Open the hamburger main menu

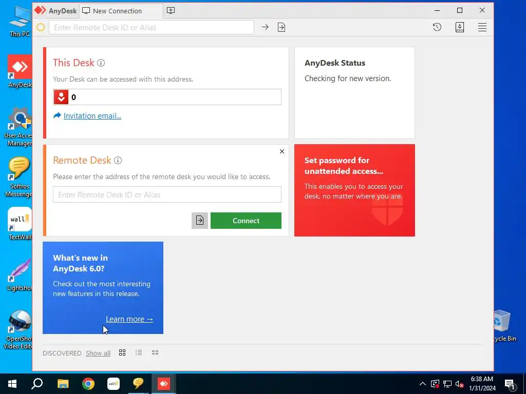(482, 27)
